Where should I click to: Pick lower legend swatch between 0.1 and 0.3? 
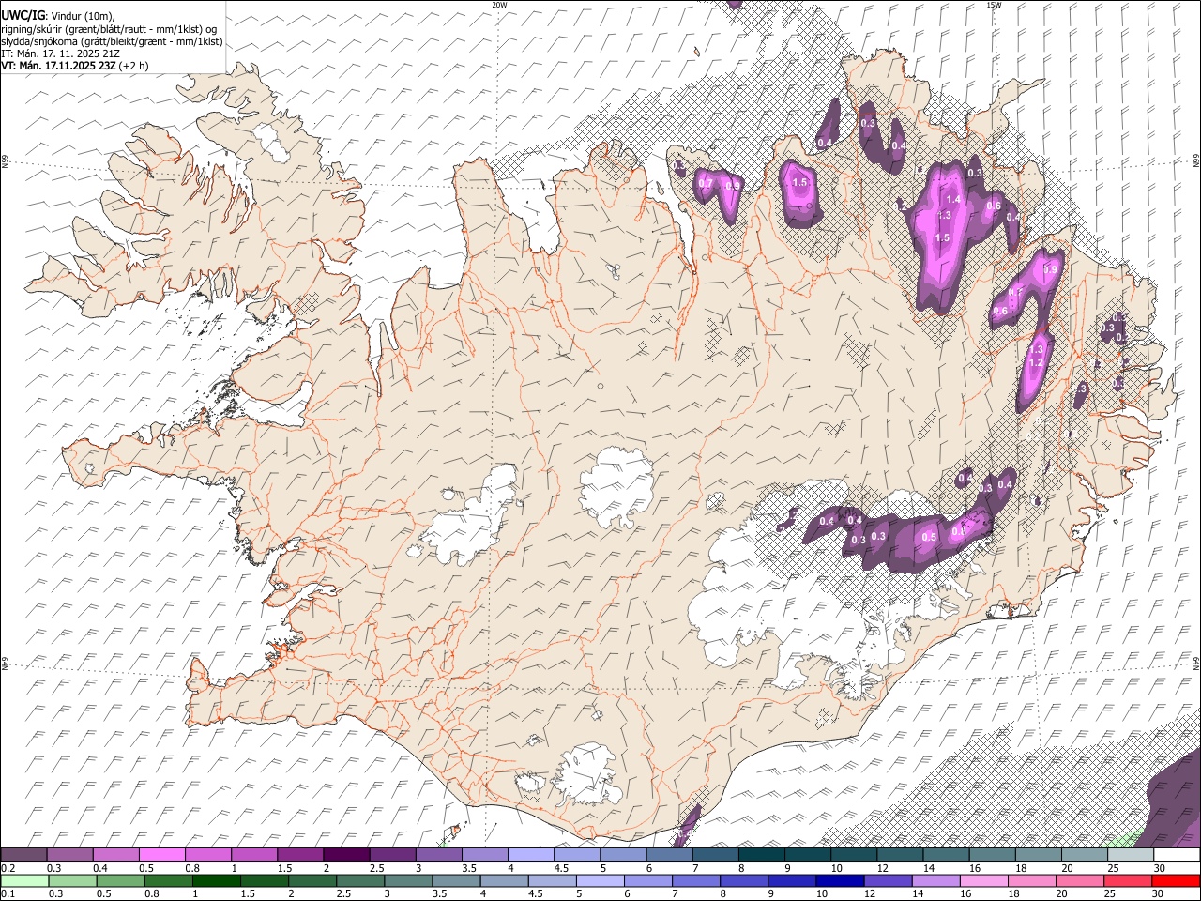[23, 880]
